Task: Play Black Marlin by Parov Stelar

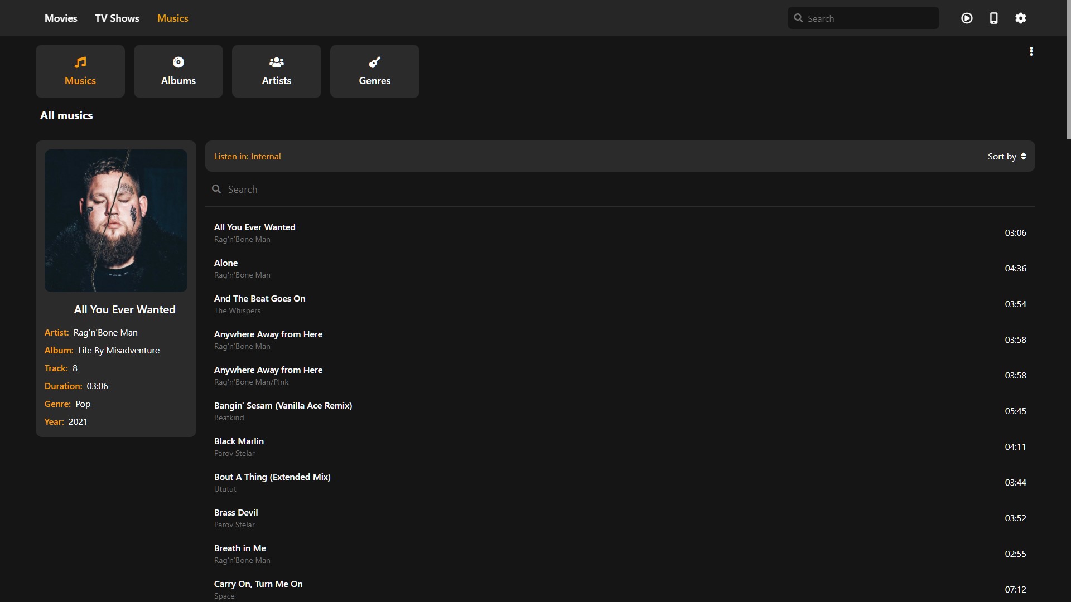Action: [x=239, y=441]
